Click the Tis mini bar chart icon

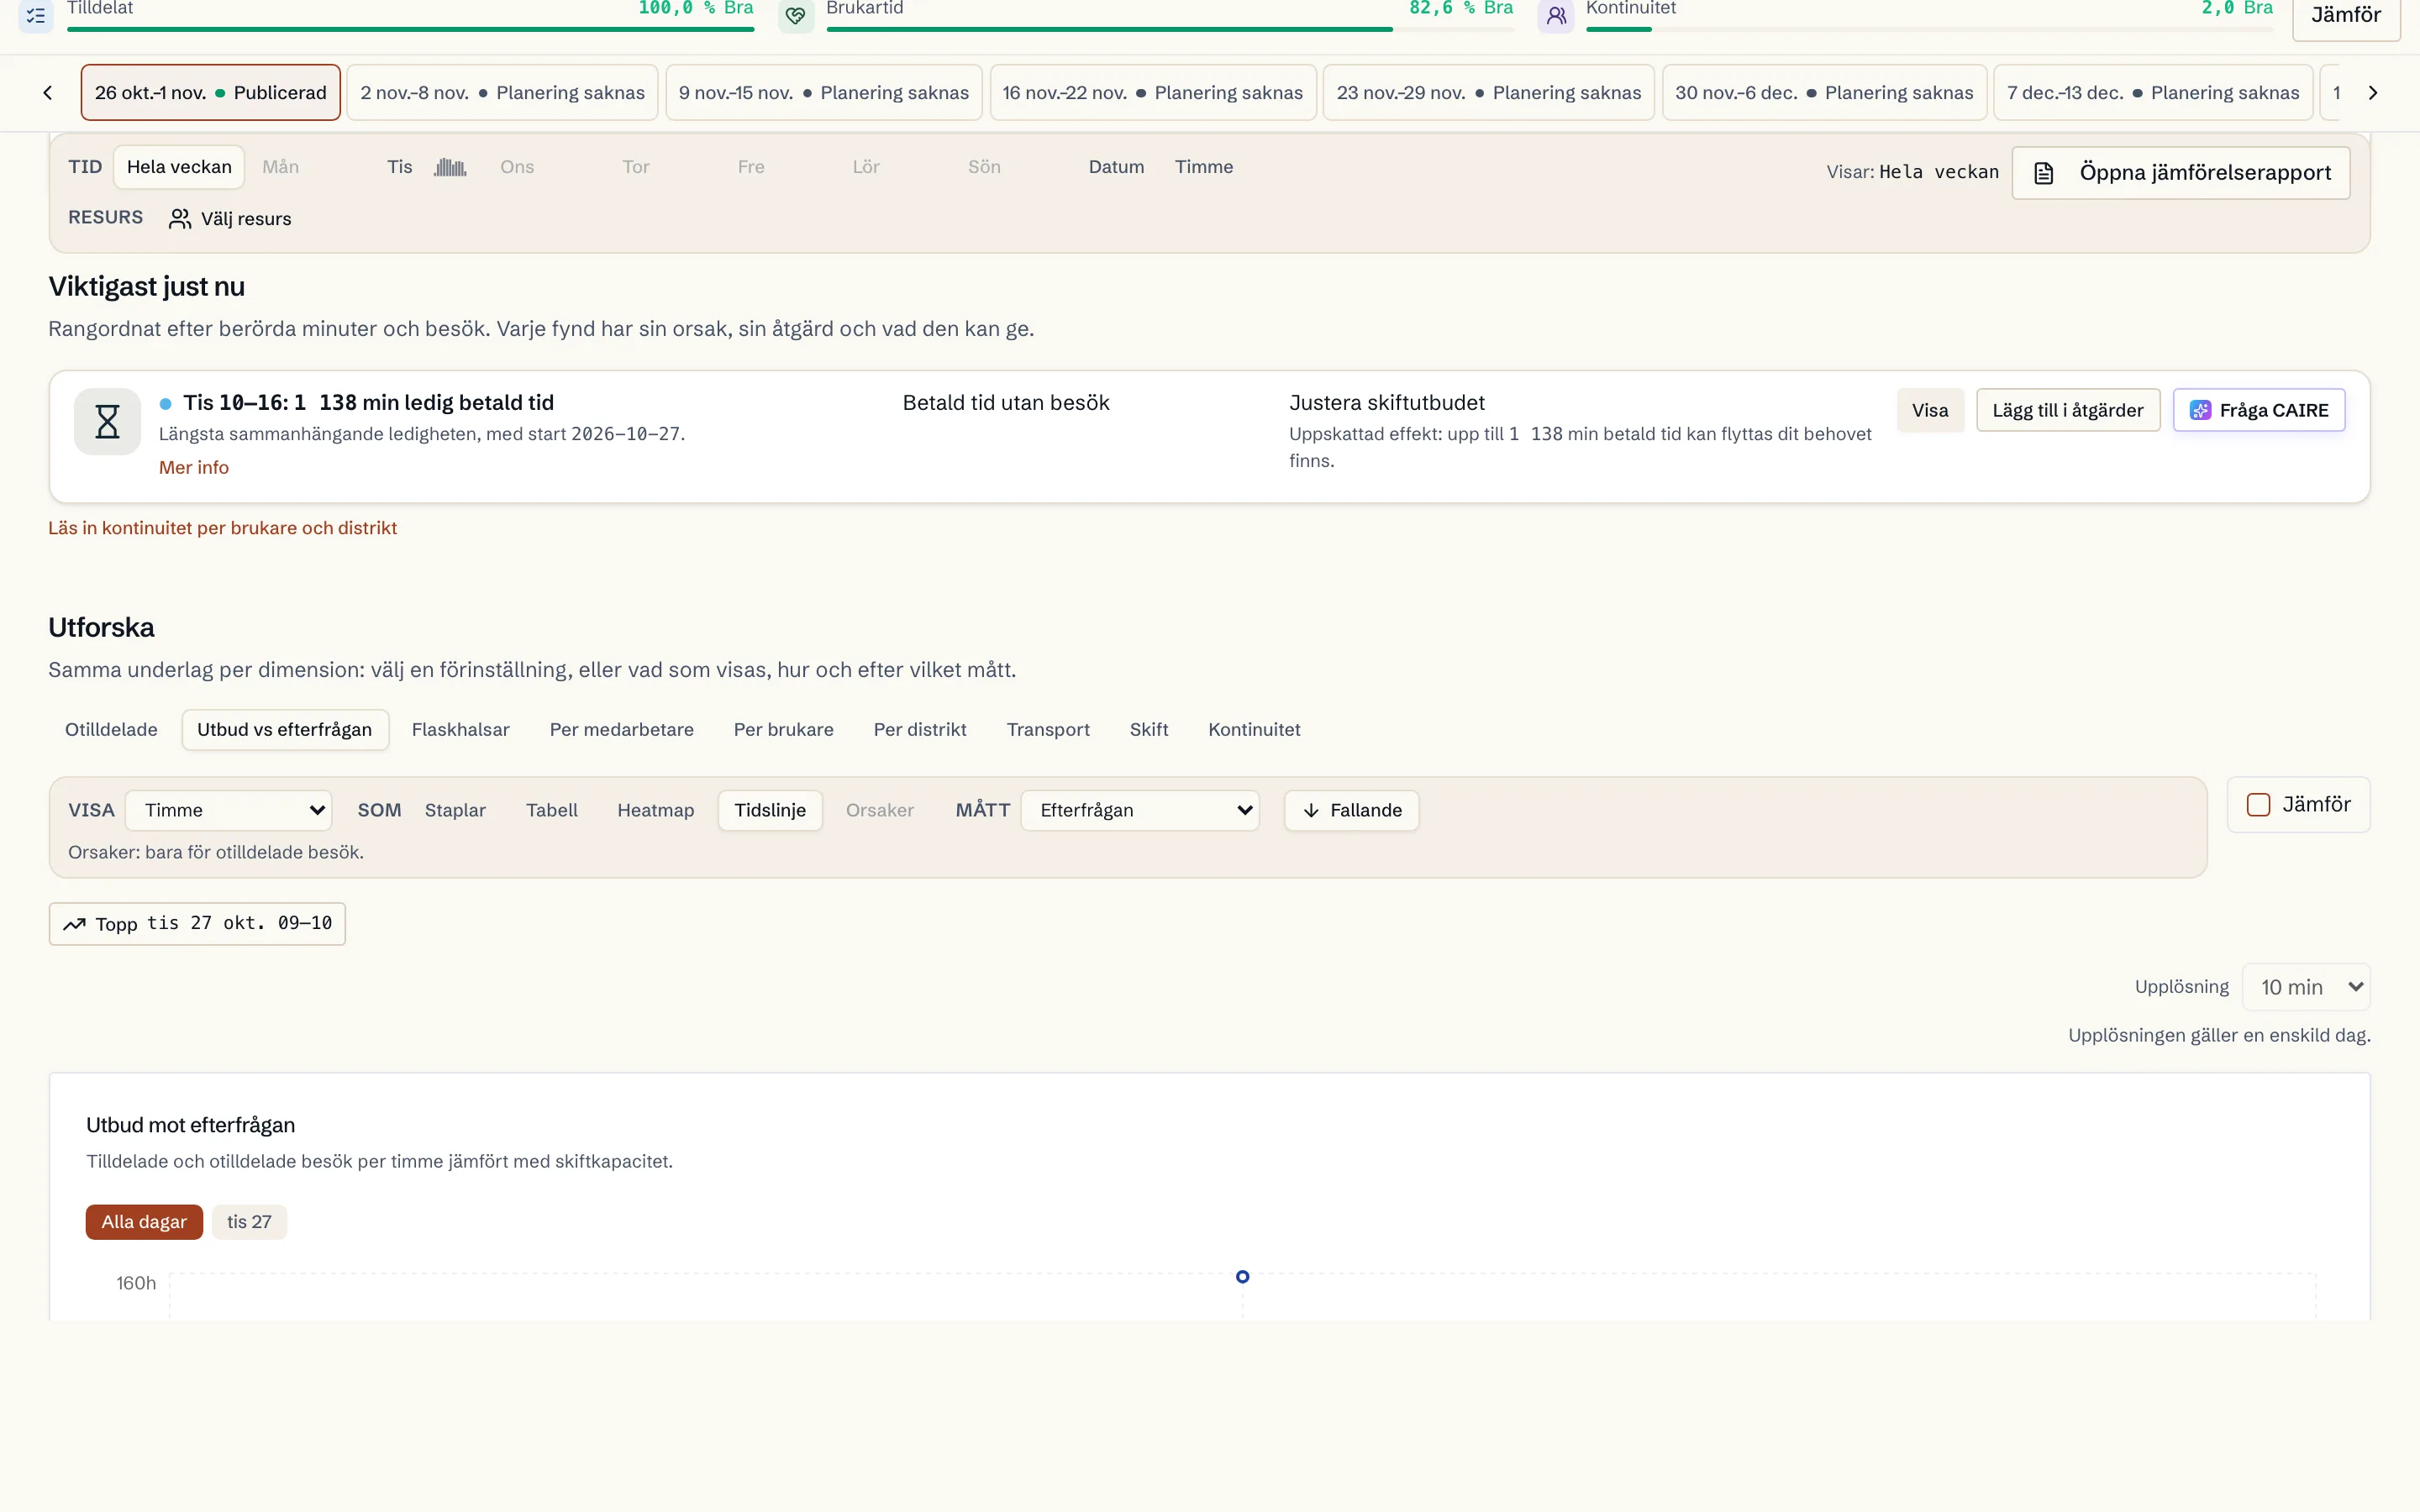[x=450, y=167]
